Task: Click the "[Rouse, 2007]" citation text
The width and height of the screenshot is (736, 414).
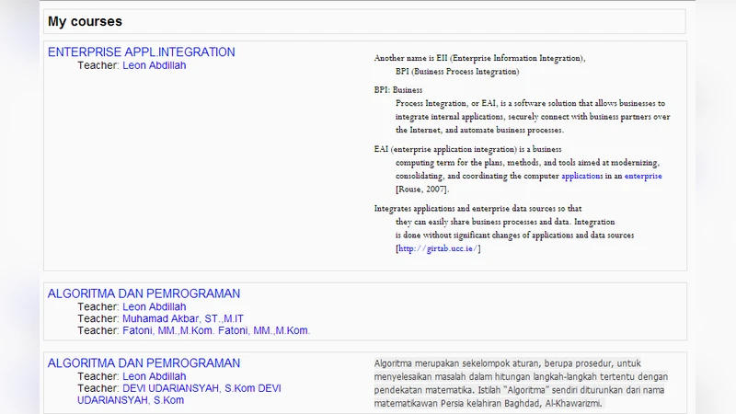Action: coord(422,190)
